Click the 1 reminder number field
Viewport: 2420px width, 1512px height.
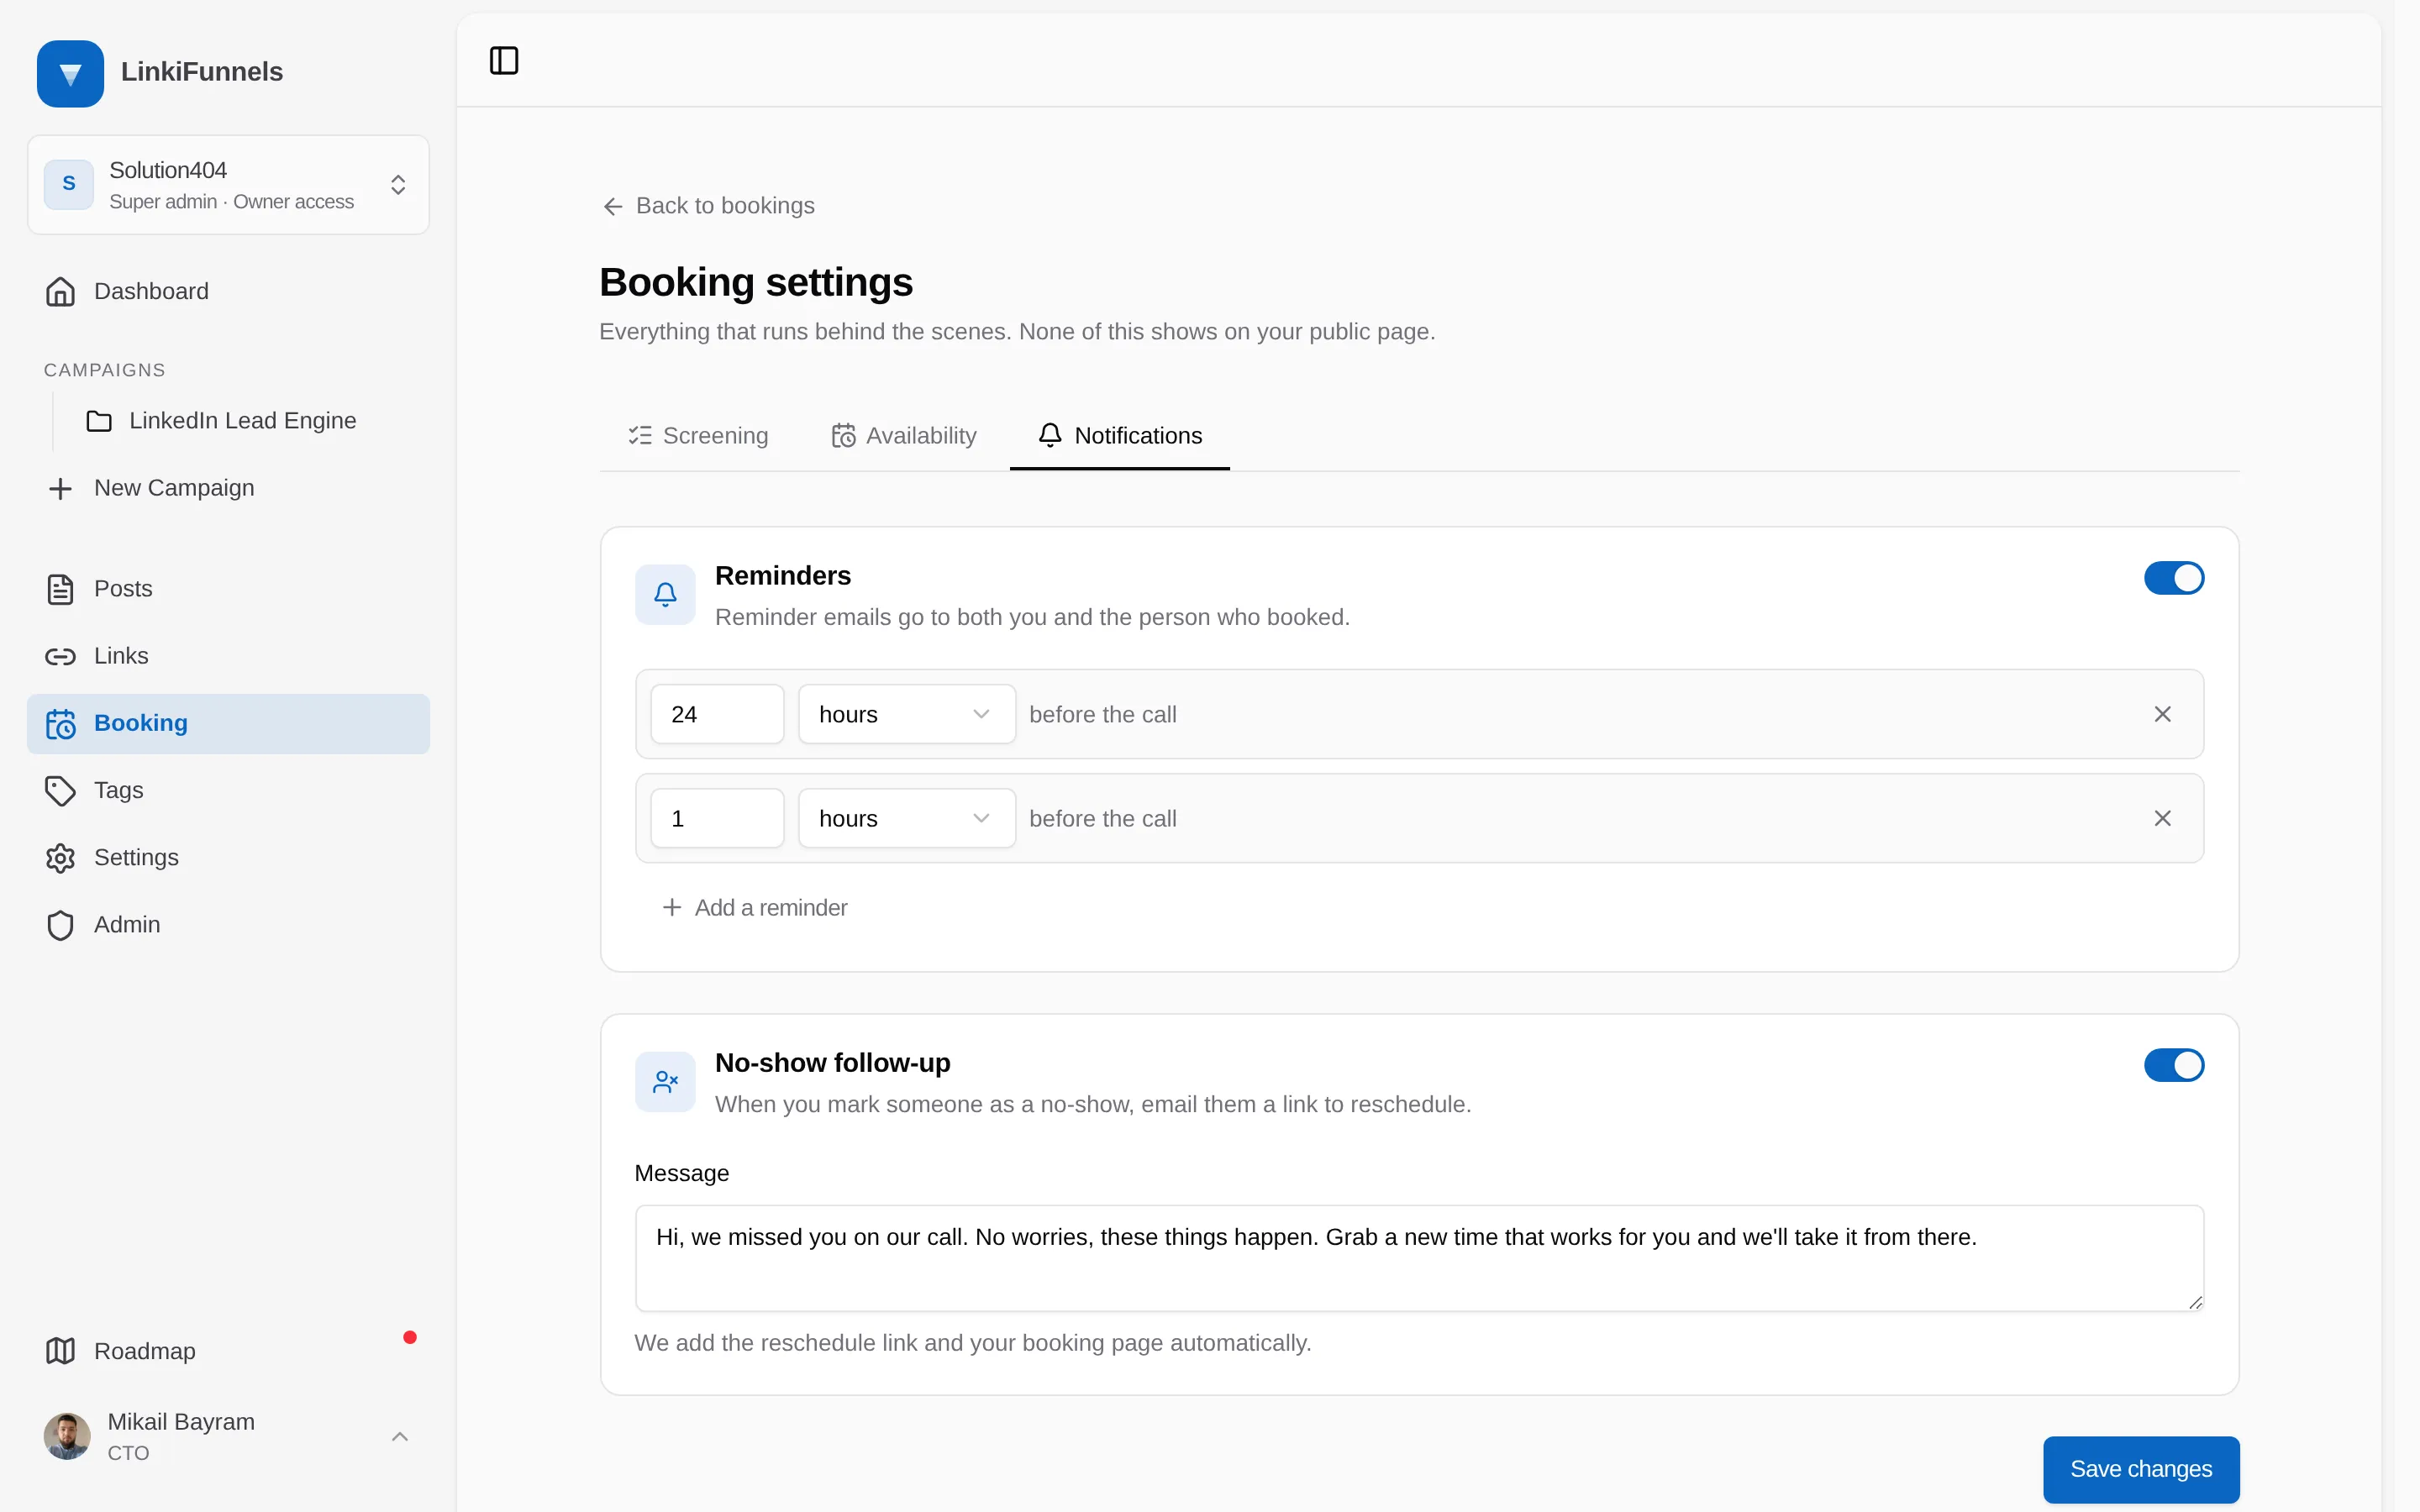[717, 818]
